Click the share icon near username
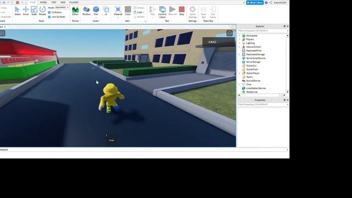This screenshot has height=198, width=352. (271, 2)
